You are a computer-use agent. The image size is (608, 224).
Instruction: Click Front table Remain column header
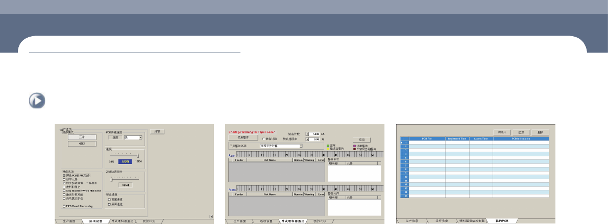[298, 194]
